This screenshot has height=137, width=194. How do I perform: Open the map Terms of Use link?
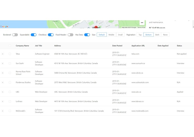pos(141,27)
